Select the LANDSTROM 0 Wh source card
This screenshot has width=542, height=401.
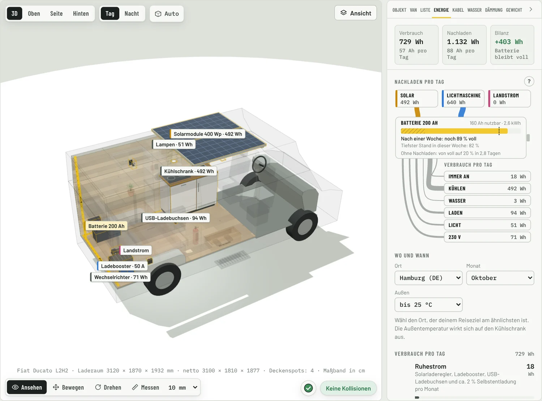click(x=509, y=99)
